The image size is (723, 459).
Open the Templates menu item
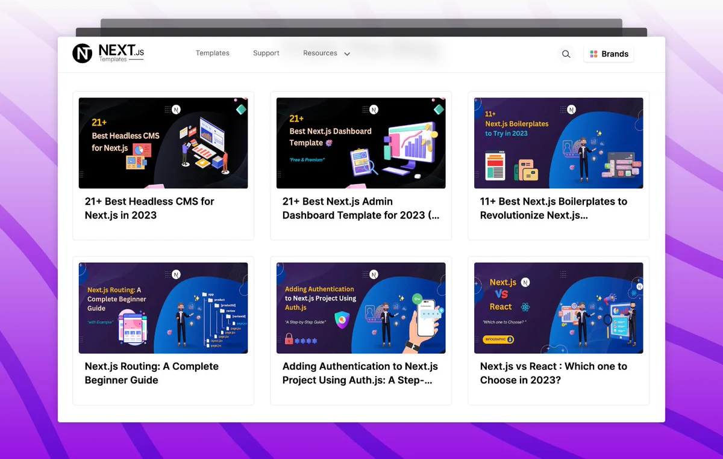[213, 54]
